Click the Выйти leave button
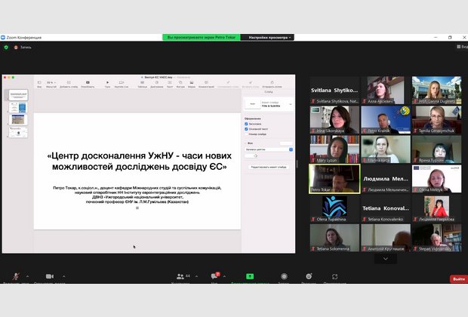468x317 pixels. pos(457,279)
